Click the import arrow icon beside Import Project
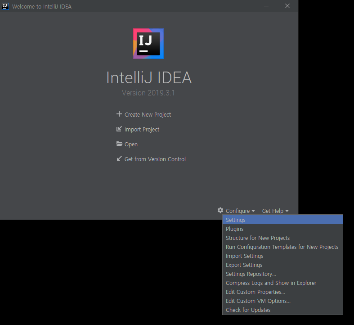This screenshot has height=325, width=354. (119, 129)
